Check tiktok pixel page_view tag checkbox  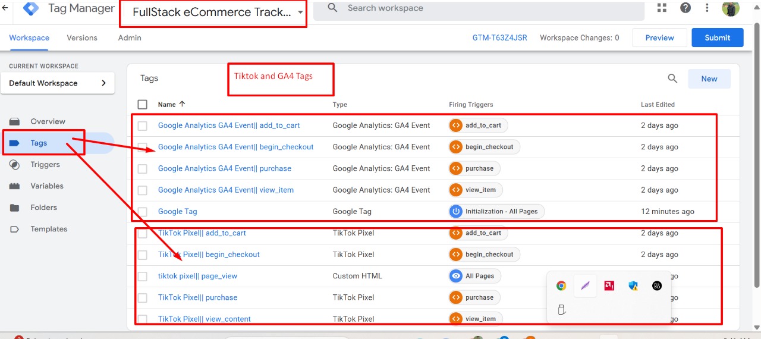pyautogui.click(x=142, y=276)
